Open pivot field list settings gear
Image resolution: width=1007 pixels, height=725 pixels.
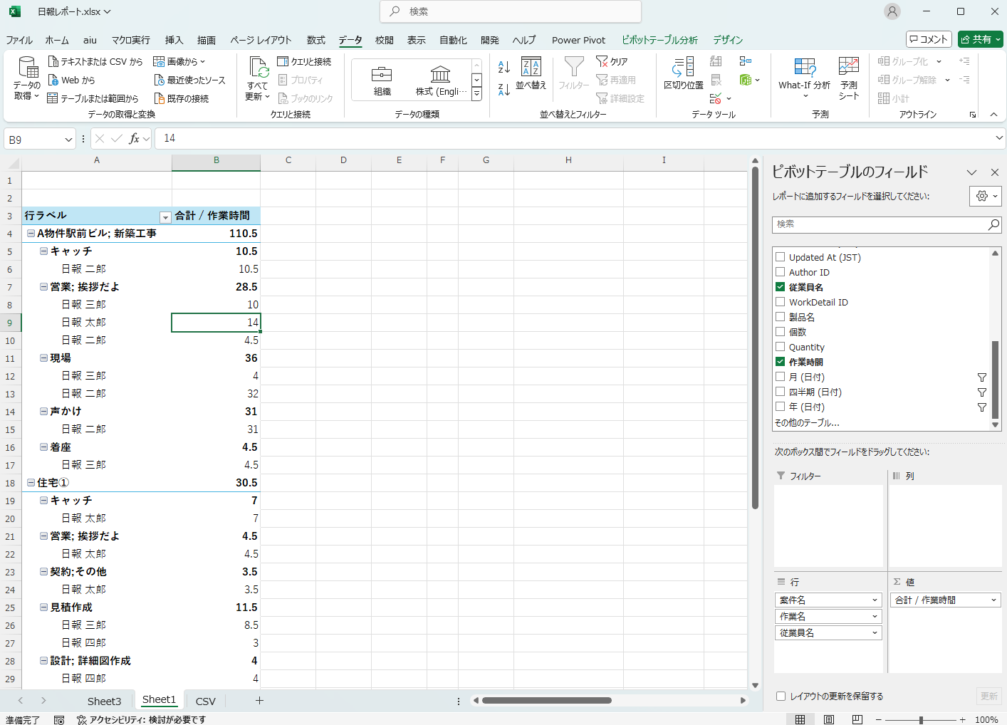pos(986,196)
